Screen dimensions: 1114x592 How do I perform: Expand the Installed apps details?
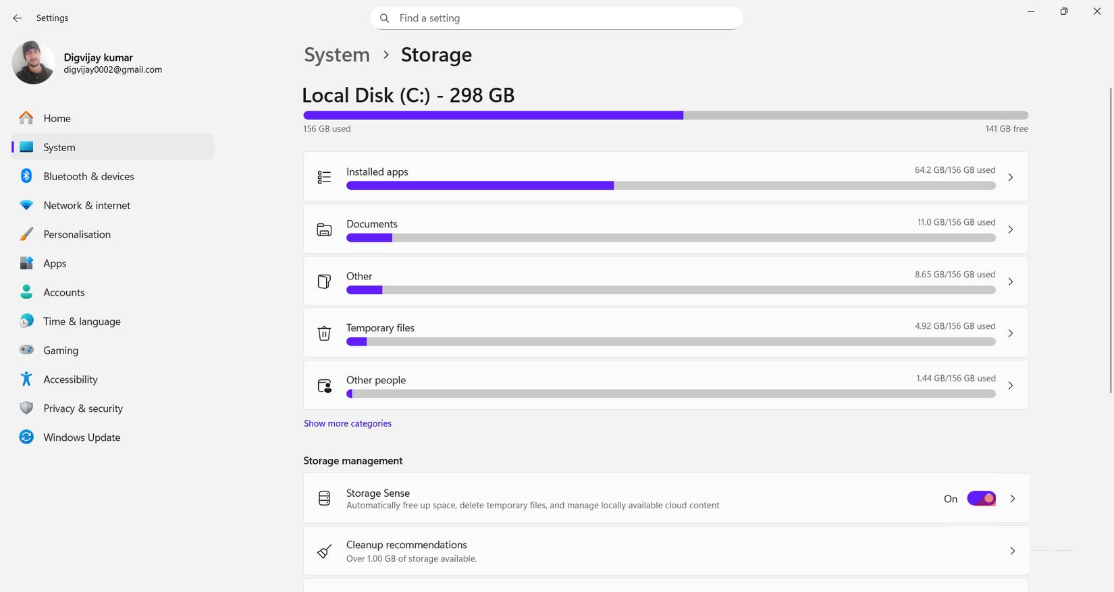coord(1011,177)
